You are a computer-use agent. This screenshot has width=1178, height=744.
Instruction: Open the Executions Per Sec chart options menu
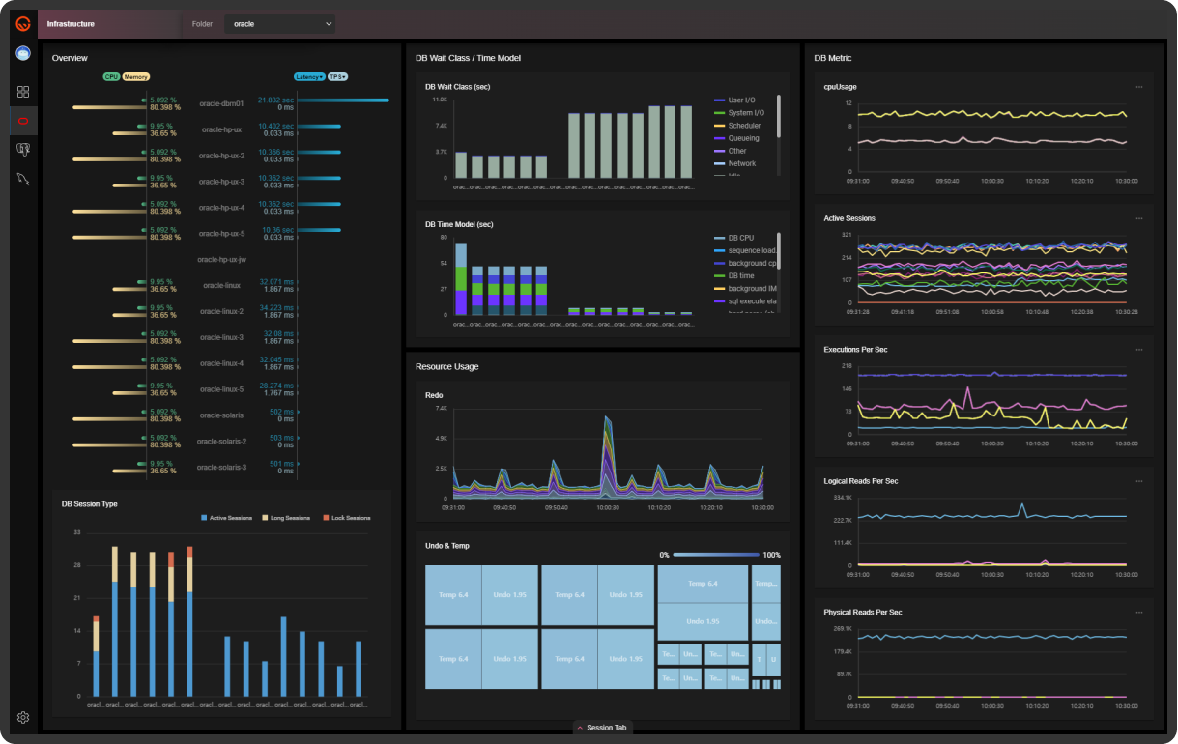(1139, 349)
